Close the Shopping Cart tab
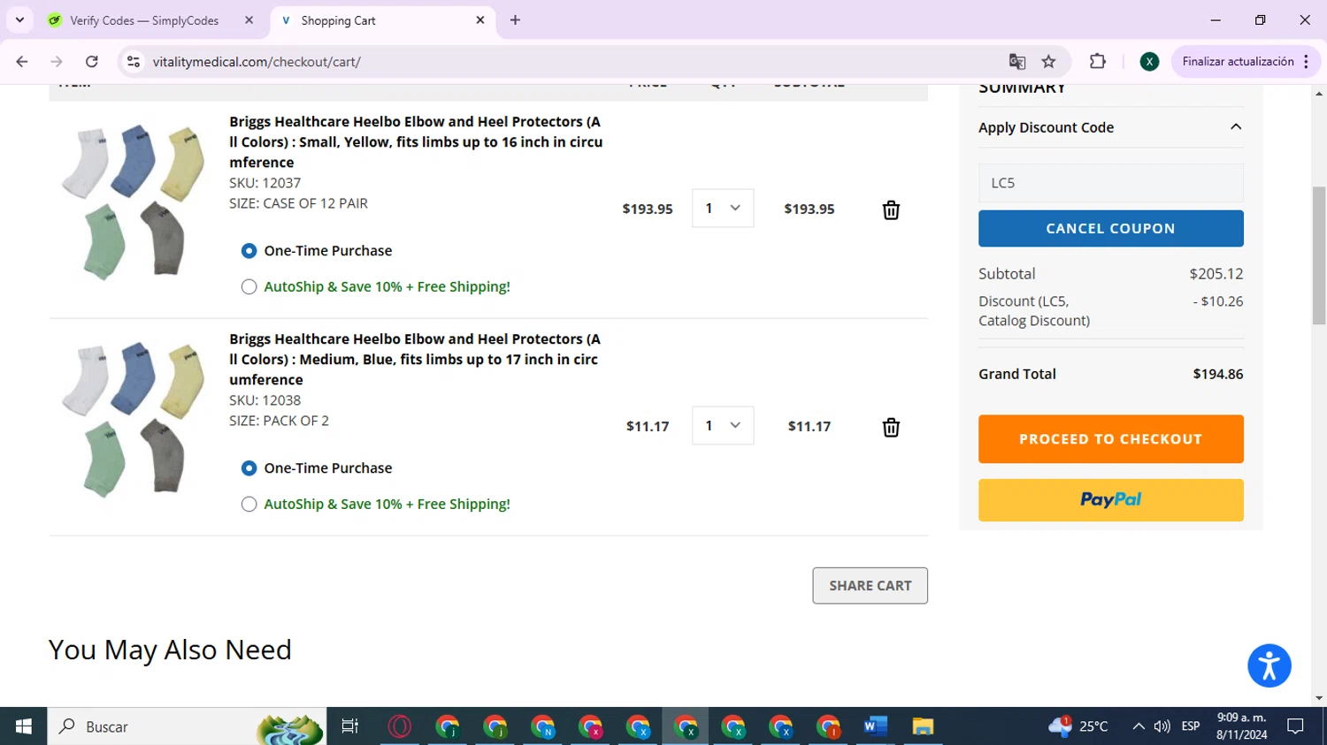Image resolution: width=1327 pixels, height=745 pixels. 480,20
